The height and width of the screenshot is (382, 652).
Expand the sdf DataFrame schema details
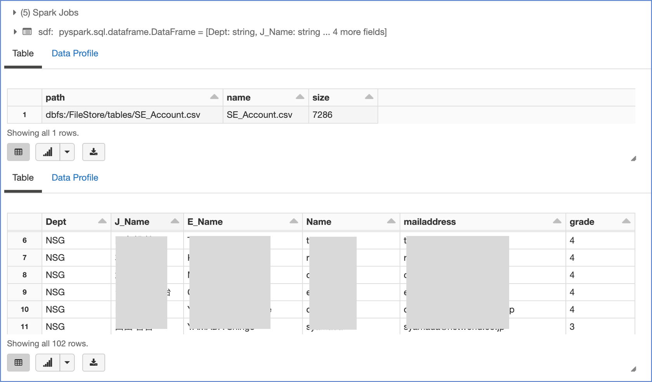(x=15, y=32)
